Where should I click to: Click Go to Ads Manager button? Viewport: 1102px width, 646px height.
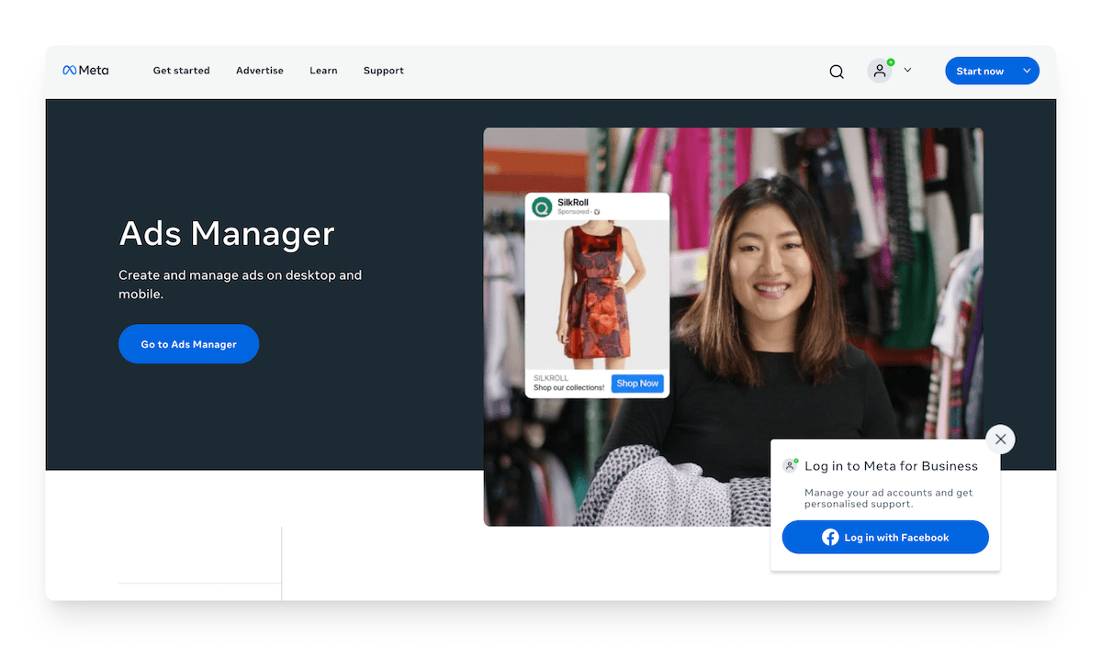tap(188, 344)
